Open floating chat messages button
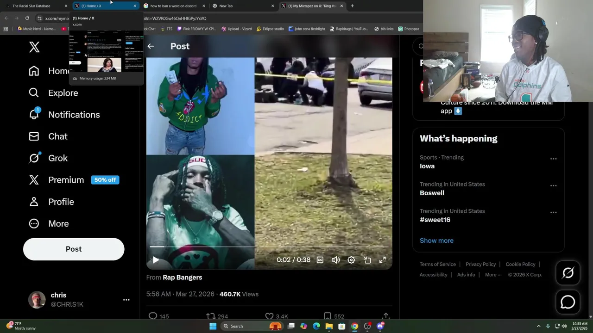The height and width of the screenshot is (333, 593). 568,302
